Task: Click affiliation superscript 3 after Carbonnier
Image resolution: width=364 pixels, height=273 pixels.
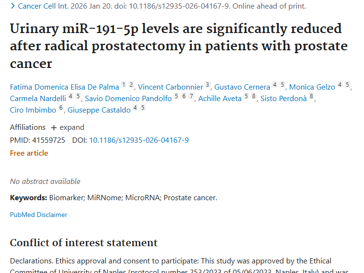Action: click(x=207, y=85)
